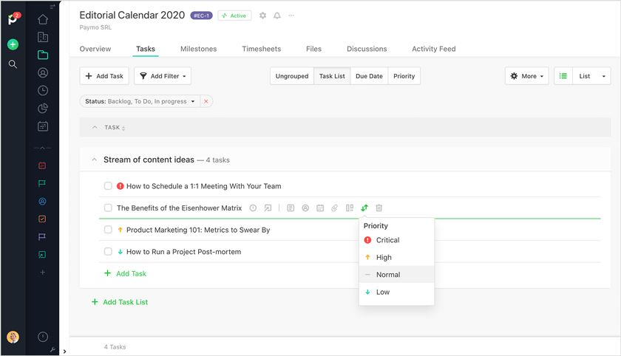Open the Projects folder icon

click(43, 55)
